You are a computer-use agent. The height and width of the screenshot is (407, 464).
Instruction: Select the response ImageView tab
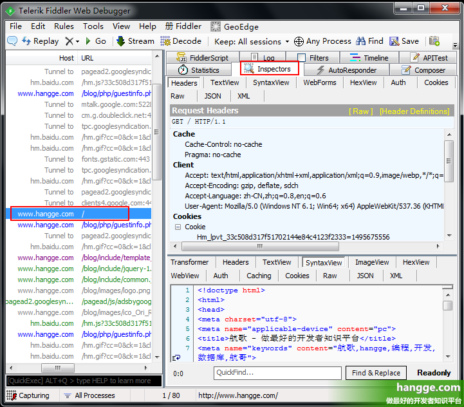click(x=372, y=262)
